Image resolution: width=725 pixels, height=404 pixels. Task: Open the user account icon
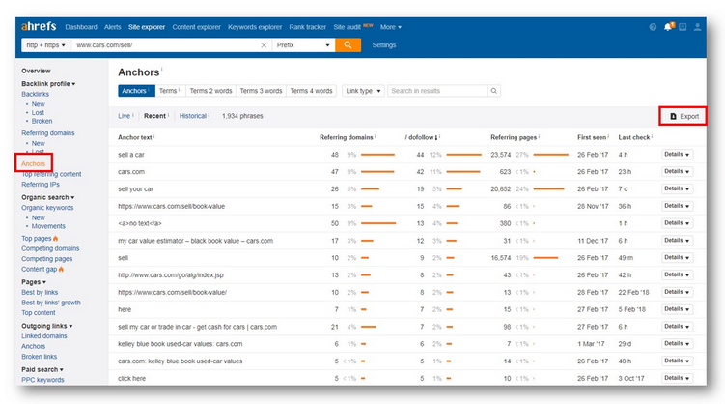point(697,27)
